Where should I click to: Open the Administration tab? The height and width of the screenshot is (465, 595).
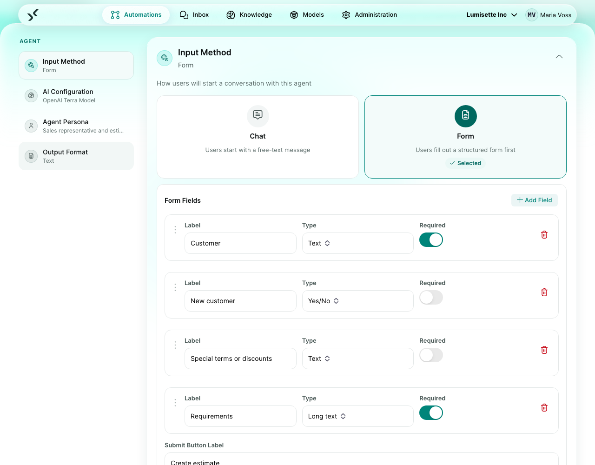[x=370, y=15]
